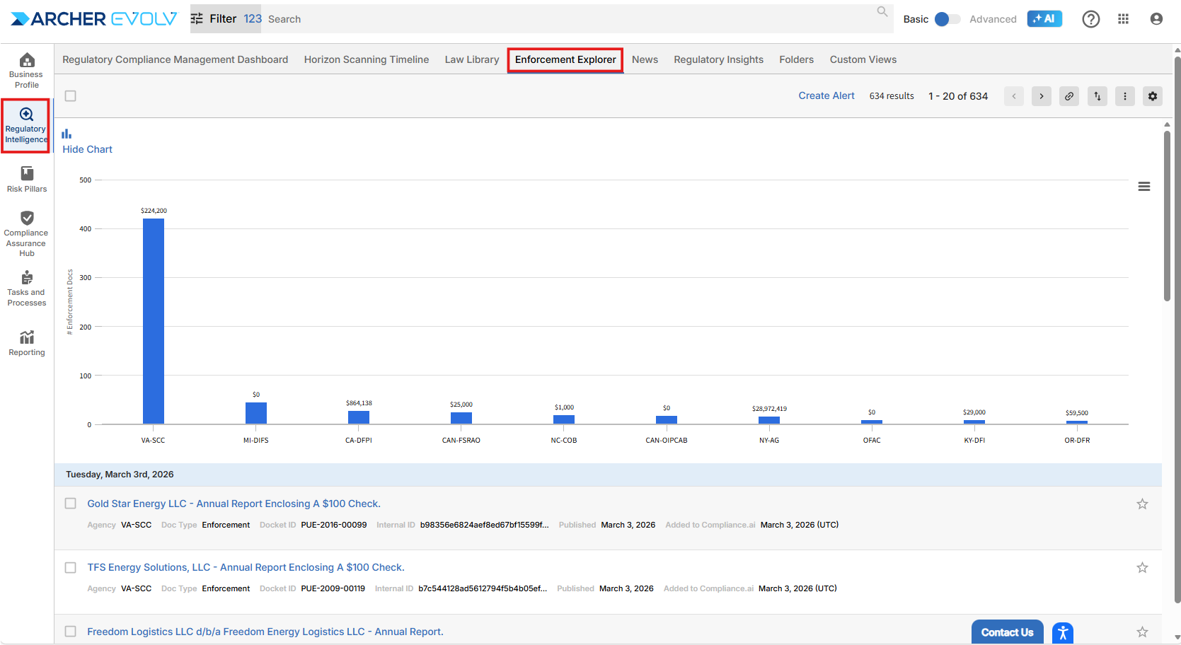Open Business Profile in sidebar

(27, 71)
